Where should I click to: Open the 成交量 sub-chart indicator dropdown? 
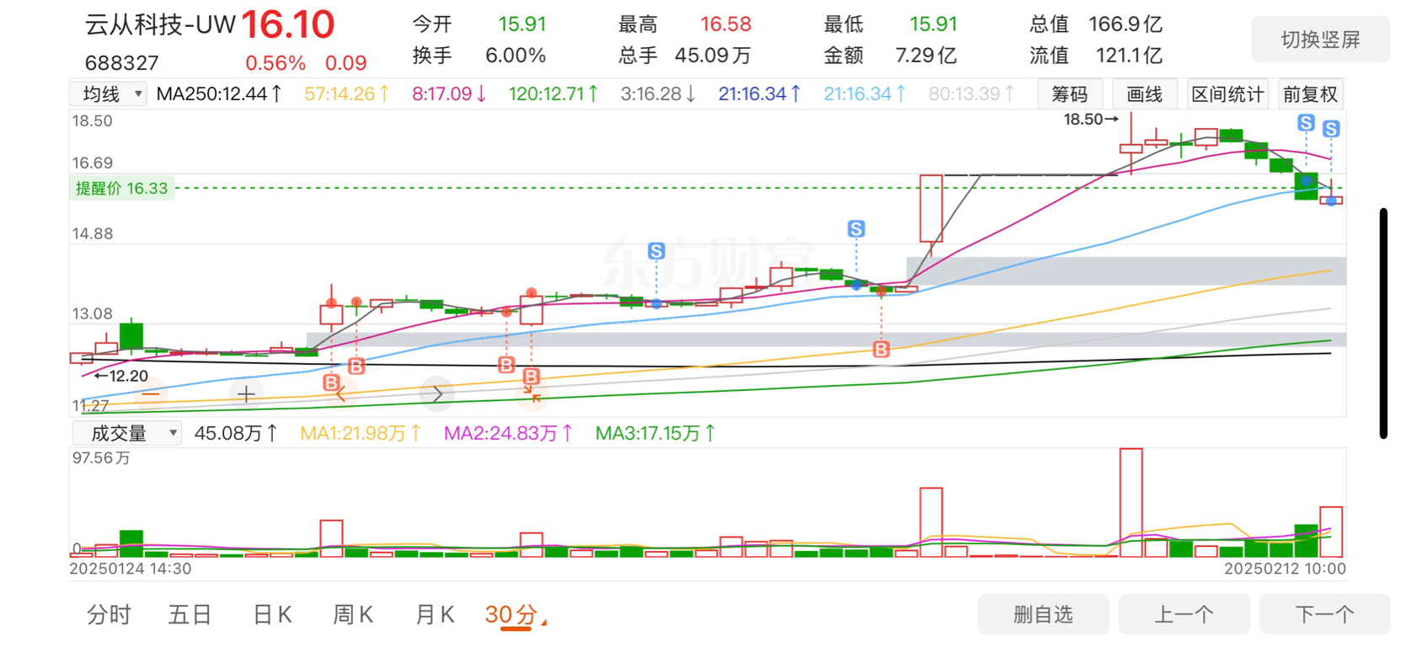[126, 433]
